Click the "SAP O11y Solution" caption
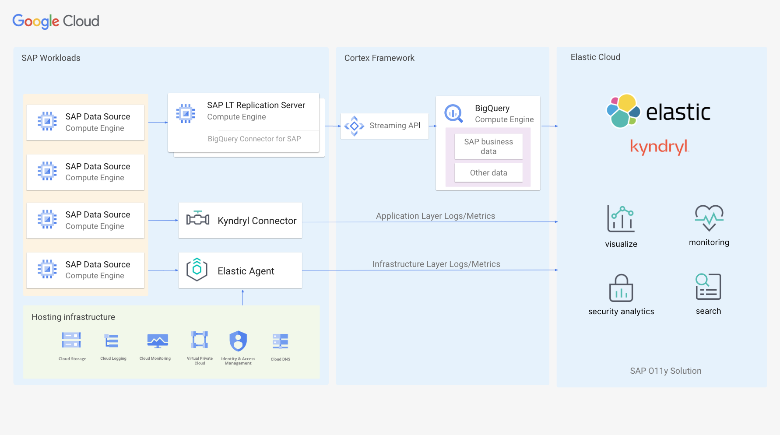The width and height of the screenshot is (780, 435). click(x=665, y=371)
